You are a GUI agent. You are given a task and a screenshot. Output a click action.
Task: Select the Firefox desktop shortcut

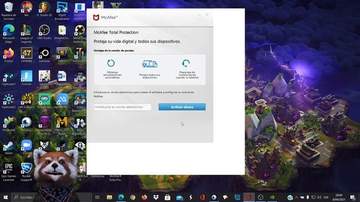(9, 55)
